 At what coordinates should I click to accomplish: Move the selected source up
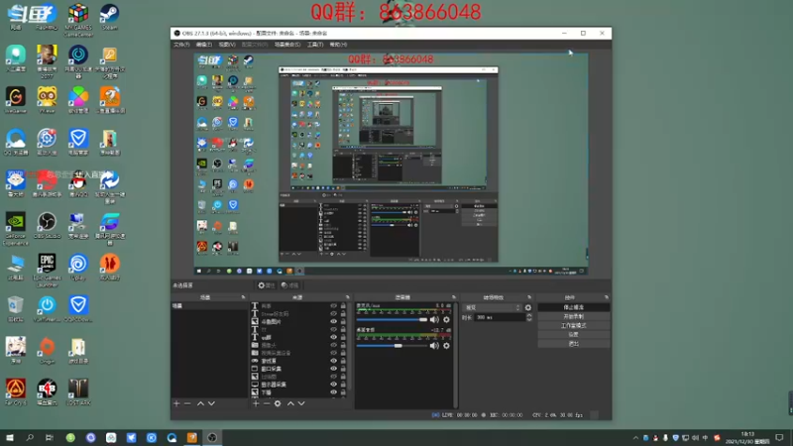[x=290, y=403]
